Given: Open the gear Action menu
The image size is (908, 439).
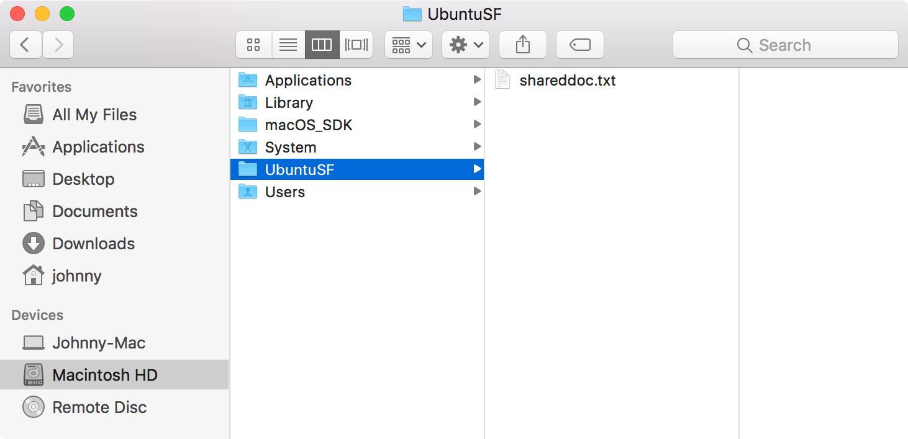Looking at the screenshot, I should (x=466, y=45).
